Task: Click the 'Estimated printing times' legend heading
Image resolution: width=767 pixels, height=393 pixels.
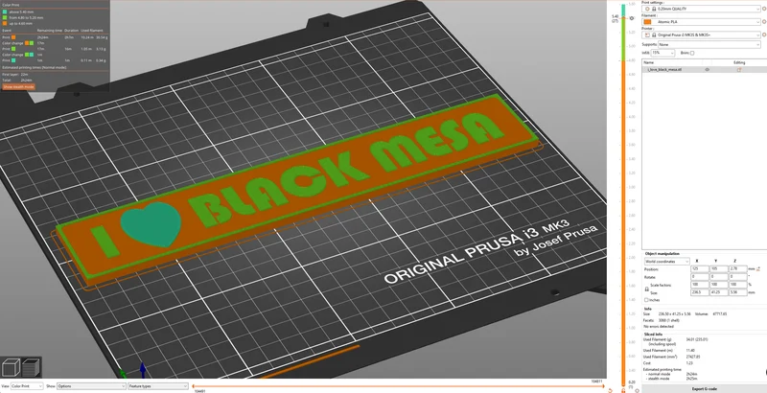Action: pyautogui.click(x=34, y=67)
